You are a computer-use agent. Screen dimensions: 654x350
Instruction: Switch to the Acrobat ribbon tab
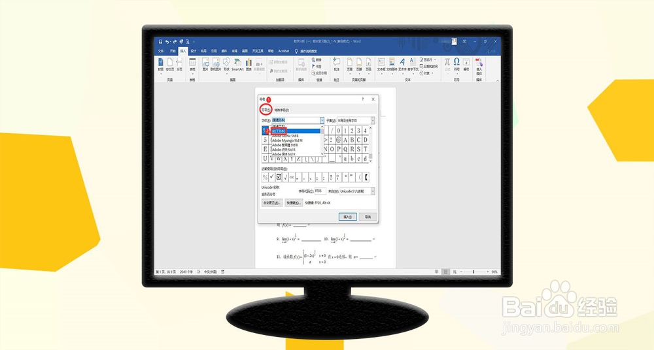coord(284,51)
